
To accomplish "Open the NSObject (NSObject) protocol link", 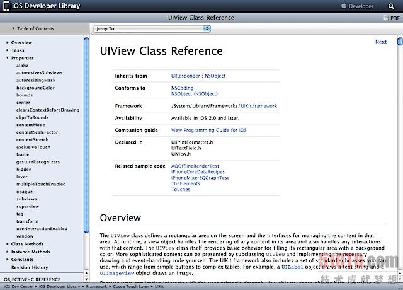I will coord(195,94).
